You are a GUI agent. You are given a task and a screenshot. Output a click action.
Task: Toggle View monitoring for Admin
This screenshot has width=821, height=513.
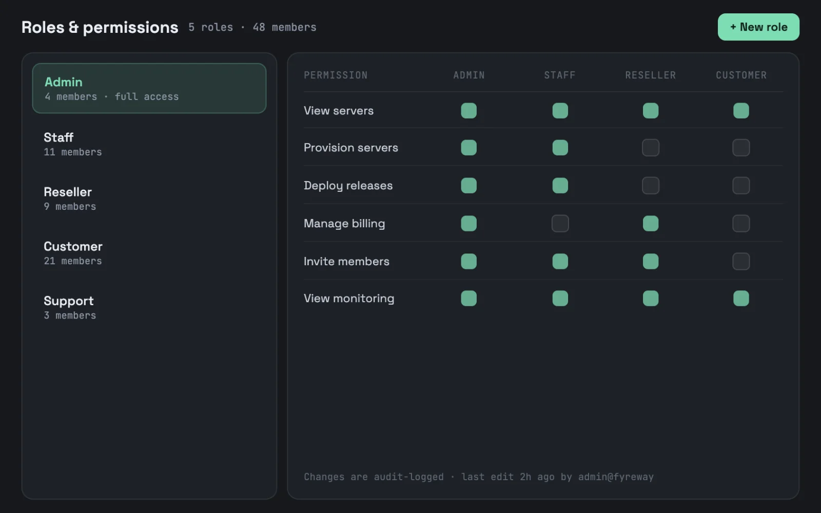pos(468,299)
